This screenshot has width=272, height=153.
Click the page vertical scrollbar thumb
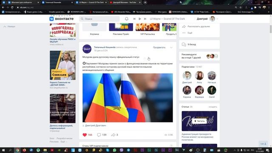pos(271,29)
